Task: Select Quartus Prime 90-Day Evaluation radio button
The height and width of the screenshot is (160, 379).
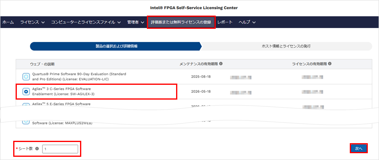Action: (x=26, y=77)
